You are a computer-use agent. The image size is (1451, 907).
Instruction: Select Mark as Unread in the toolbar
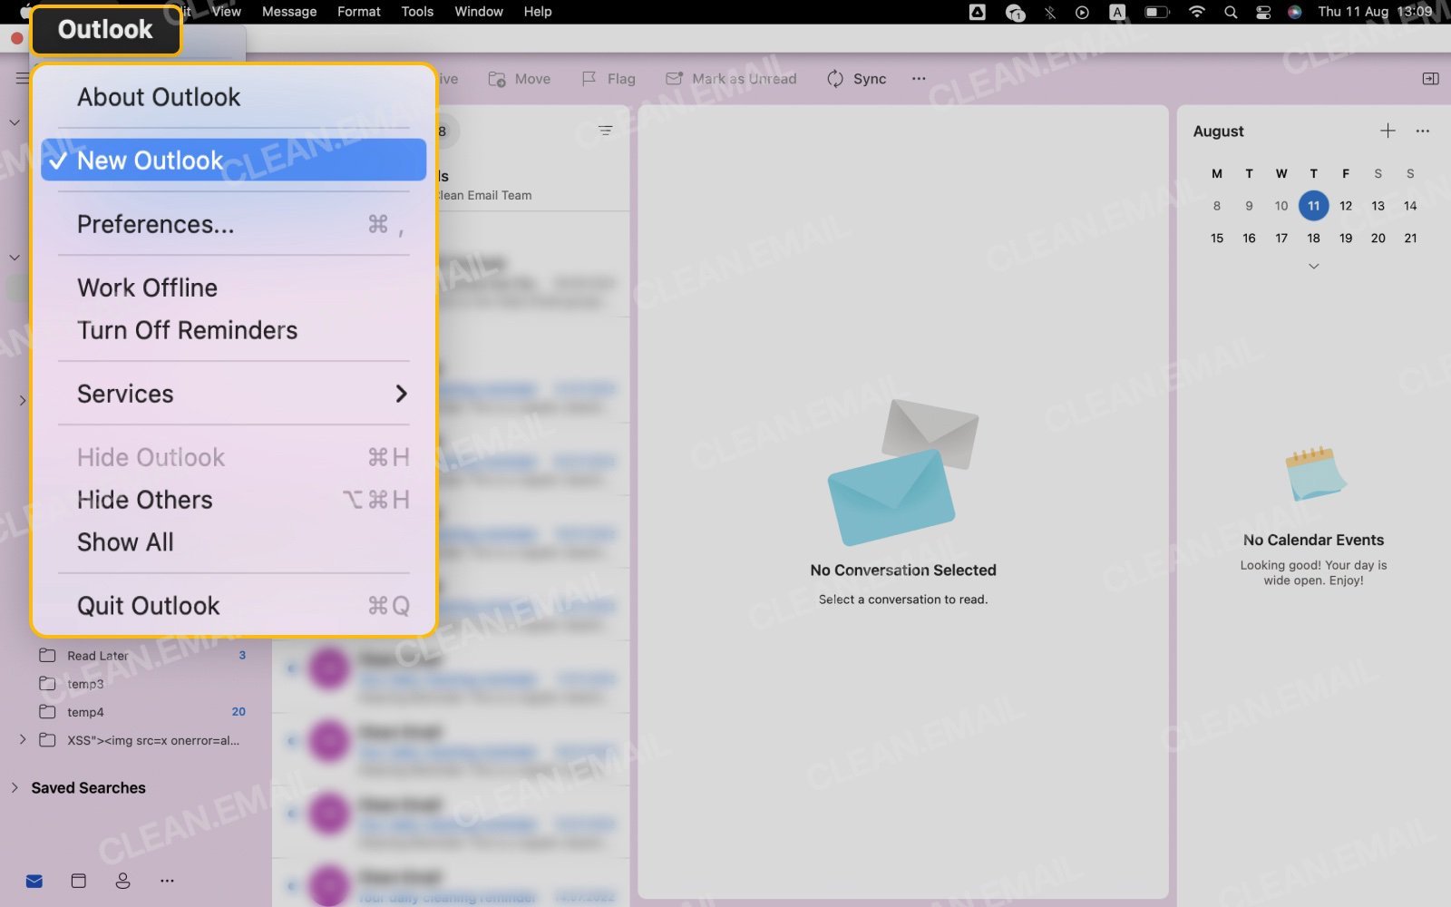[x=731, y=79]
